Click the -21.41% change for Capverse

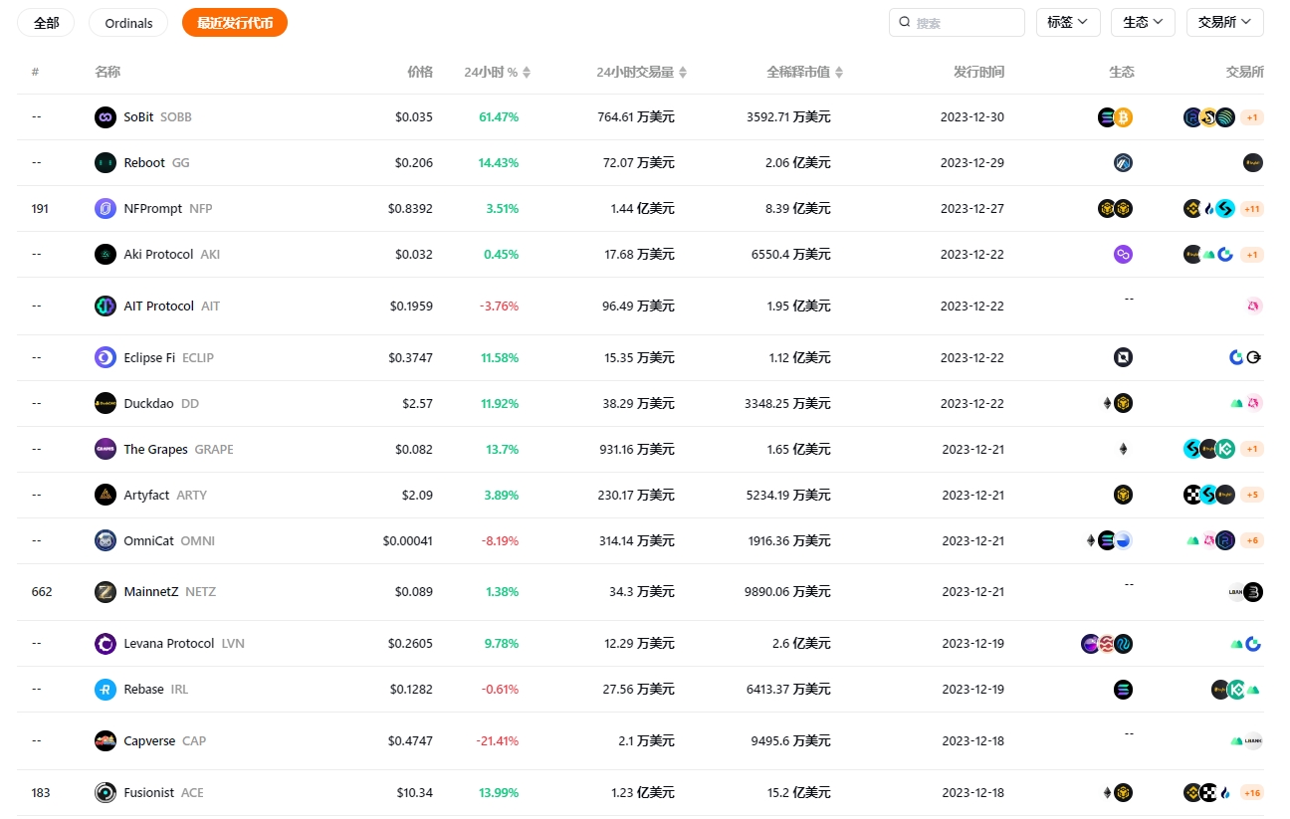pos(497,741)
